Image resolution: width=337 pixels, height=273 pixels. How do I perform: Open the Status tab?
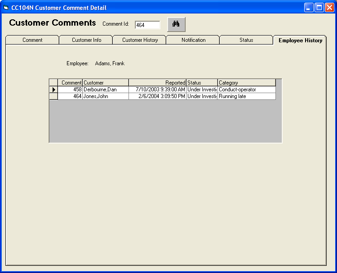tap(246, 40)
